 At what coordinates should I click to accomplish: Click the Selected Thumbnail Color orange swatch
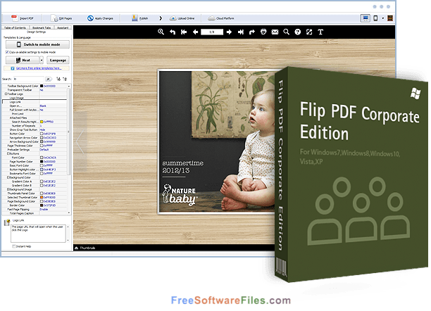click(x=42, y=197)
